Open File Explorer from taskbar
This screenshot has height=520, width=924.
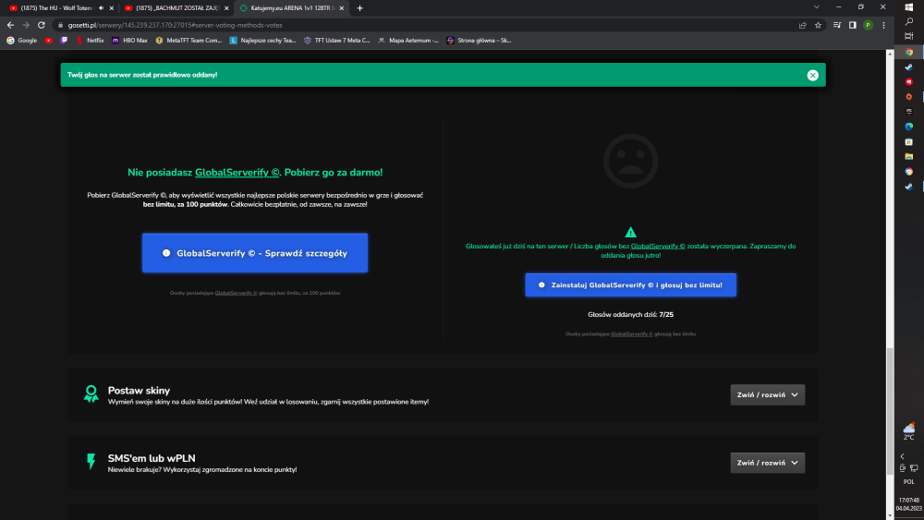click(909, 157)
